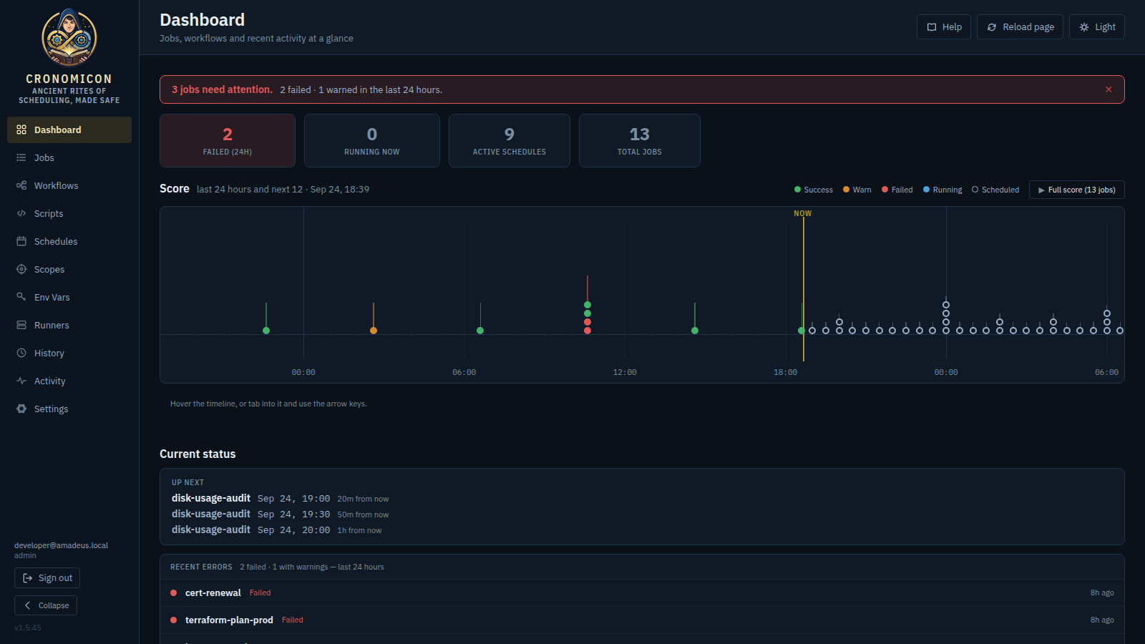Select the orange warn marker on timeline
Screen dimensions: 1145x644
(x=374, y=331)
